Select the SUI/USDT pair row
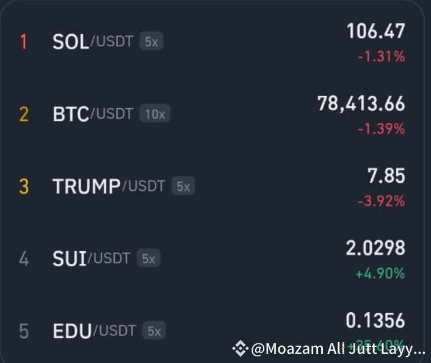The image size is (431, 363). click(212, 258)
